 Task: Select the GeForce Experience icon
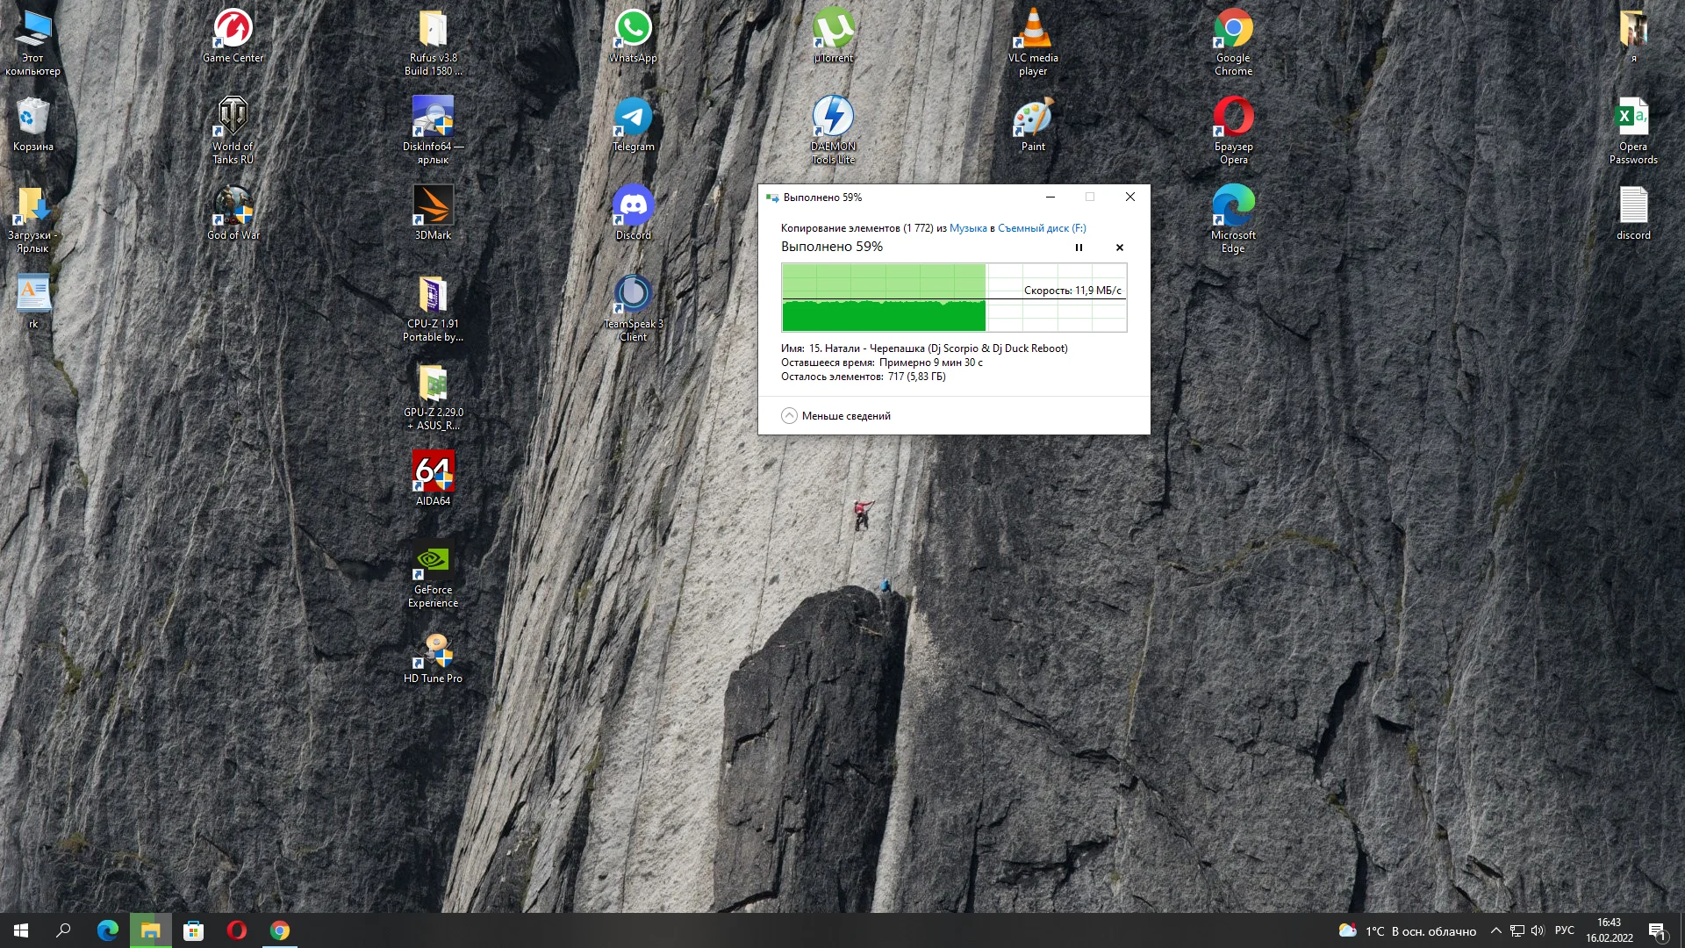(433, 575)
